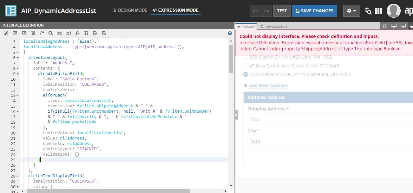Open expression editor help question icon
This screenshot has width=413, height=193.
[230, 33]
